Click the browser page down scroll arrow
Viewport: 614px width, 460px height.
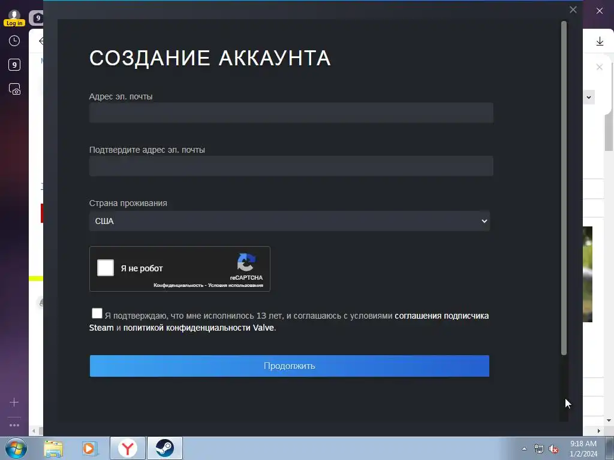(609, 420)
